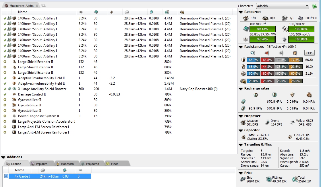Click the launcher hardpoints icon showing 0/3

(266, 18)
